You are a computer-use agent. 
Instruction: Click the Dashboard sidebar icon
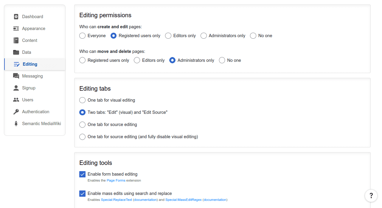[x=16, y=16]
